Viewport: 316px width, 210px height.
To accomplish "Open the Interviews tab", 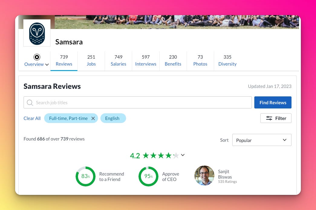I will point(146,61).
